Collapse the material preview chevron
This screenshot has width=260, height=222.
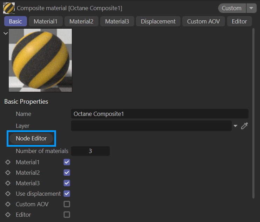[x=5, y=33]
